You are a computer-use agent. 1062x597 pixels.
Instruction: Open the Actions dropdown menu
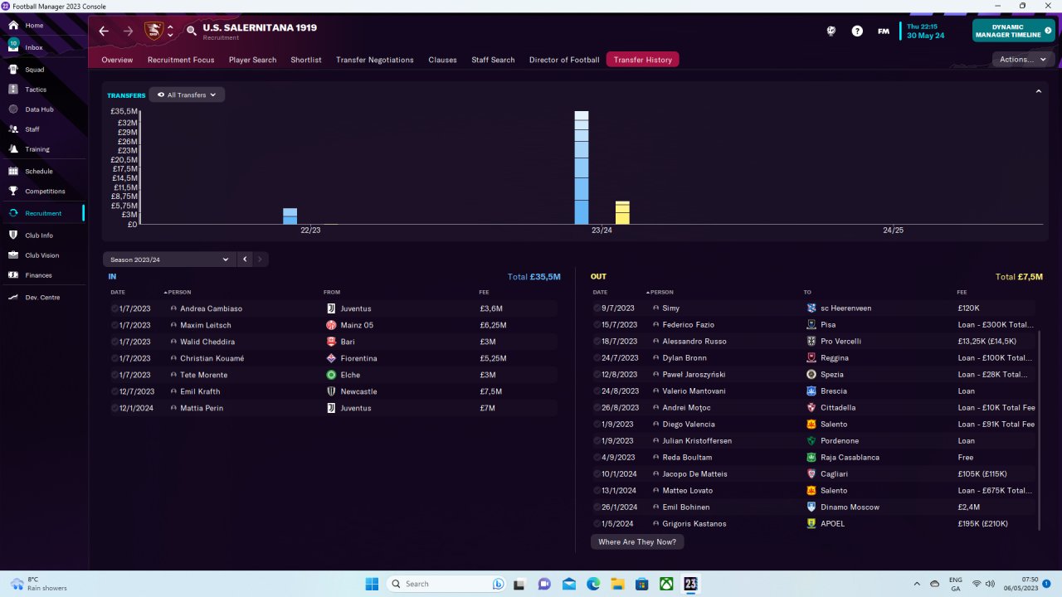[x=1024, y=60]
